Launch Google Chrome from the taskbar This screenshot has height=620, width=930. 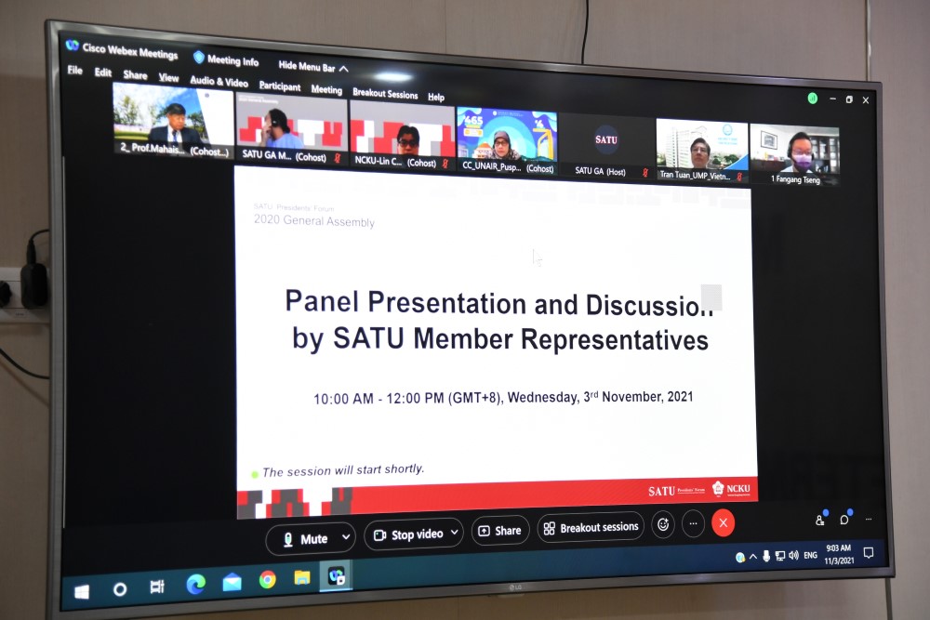click(x=267, y=580)
